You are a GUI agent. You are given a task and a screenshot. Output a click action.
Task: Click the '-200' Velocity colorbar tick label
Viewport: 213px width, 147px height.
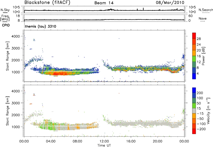click(201, 129)
